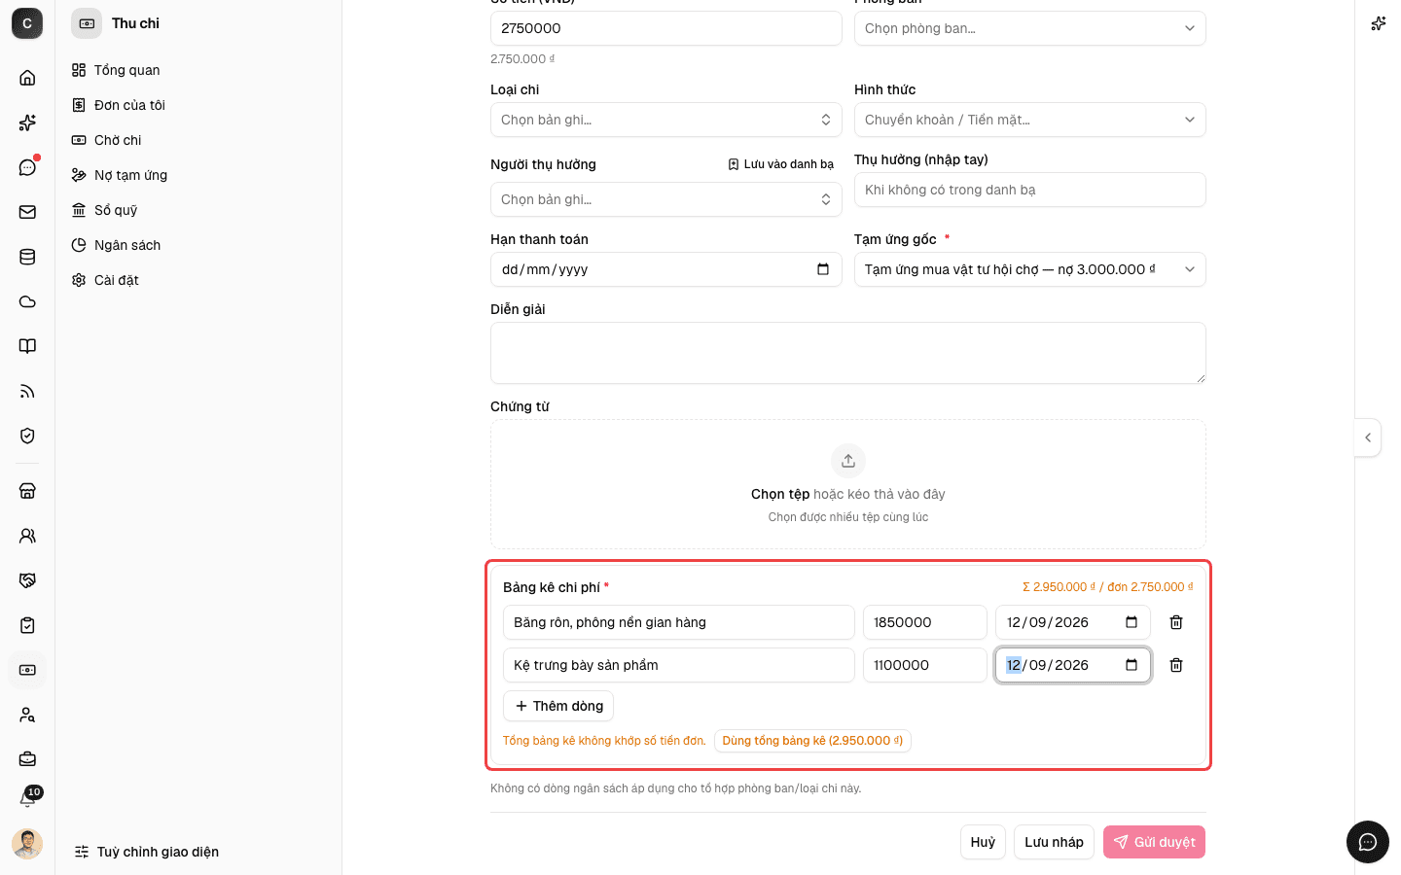Open the open-book icon in the left rail

coord(27,346)
